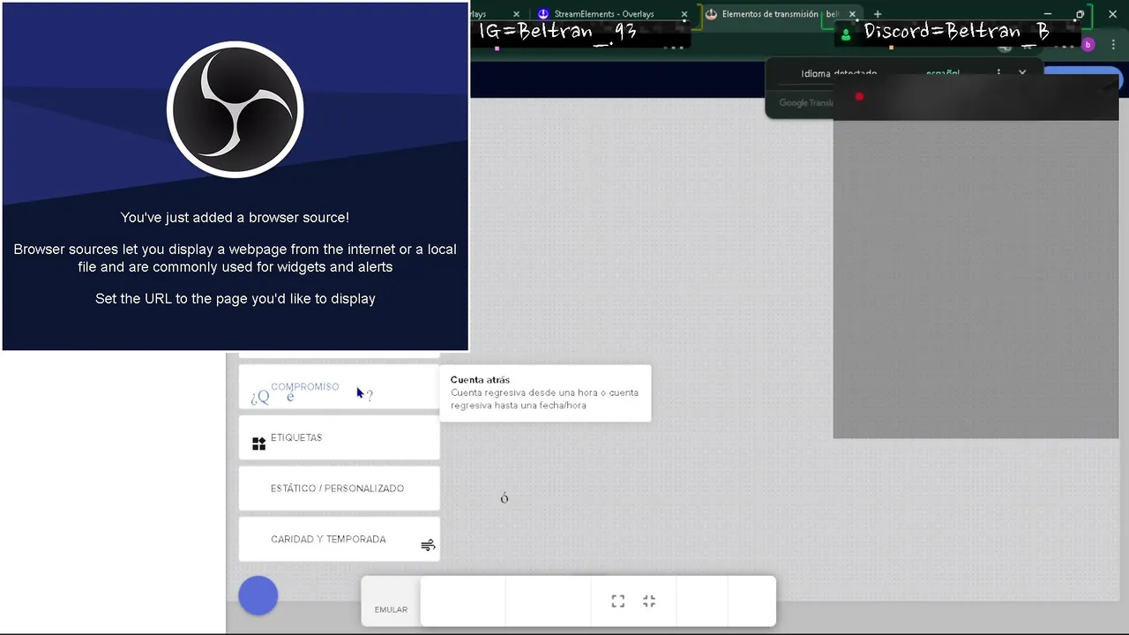Close the StreamElements - Overlays tab
Viewport: 1129px width, 635px height.
coord(684,14)
